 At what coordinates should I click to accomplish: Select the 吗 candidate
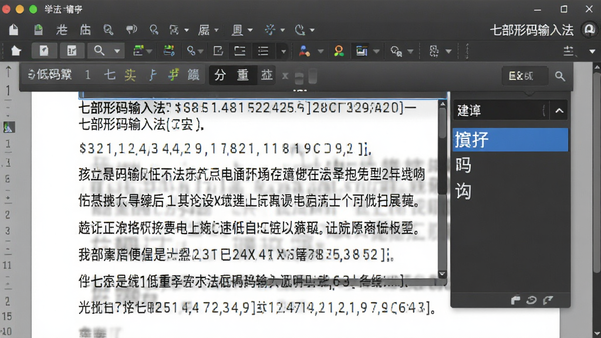464,165
